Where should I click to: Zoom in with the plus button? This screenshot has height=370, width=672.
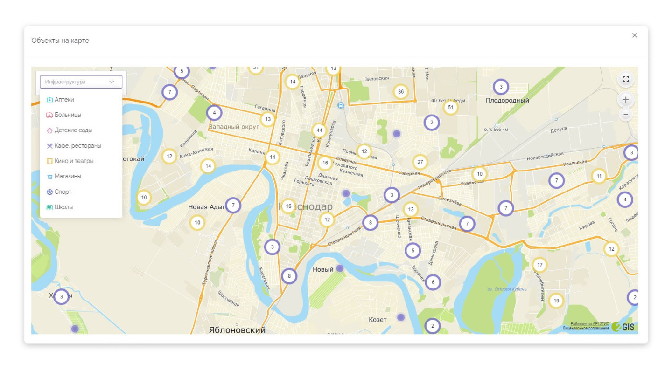[x=626, y=100]
